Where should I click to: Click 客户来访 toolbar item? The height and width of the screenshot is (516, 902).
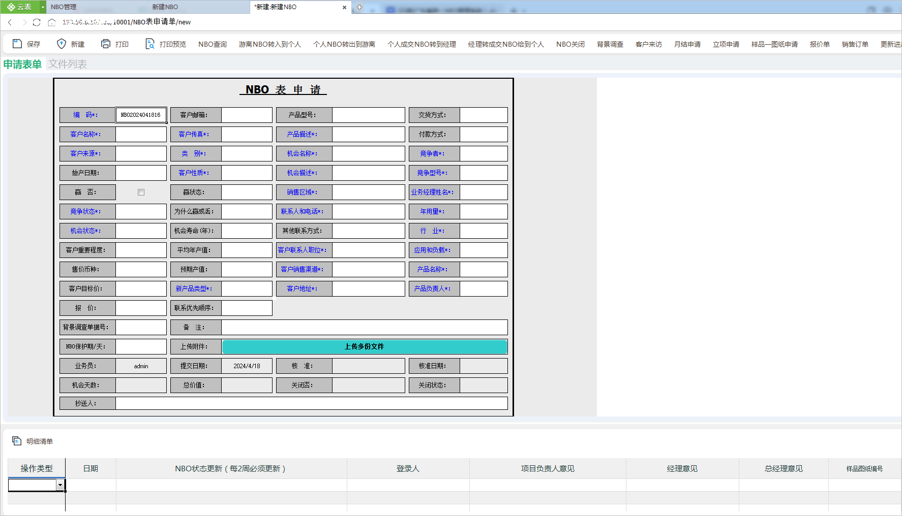point(649,44)
